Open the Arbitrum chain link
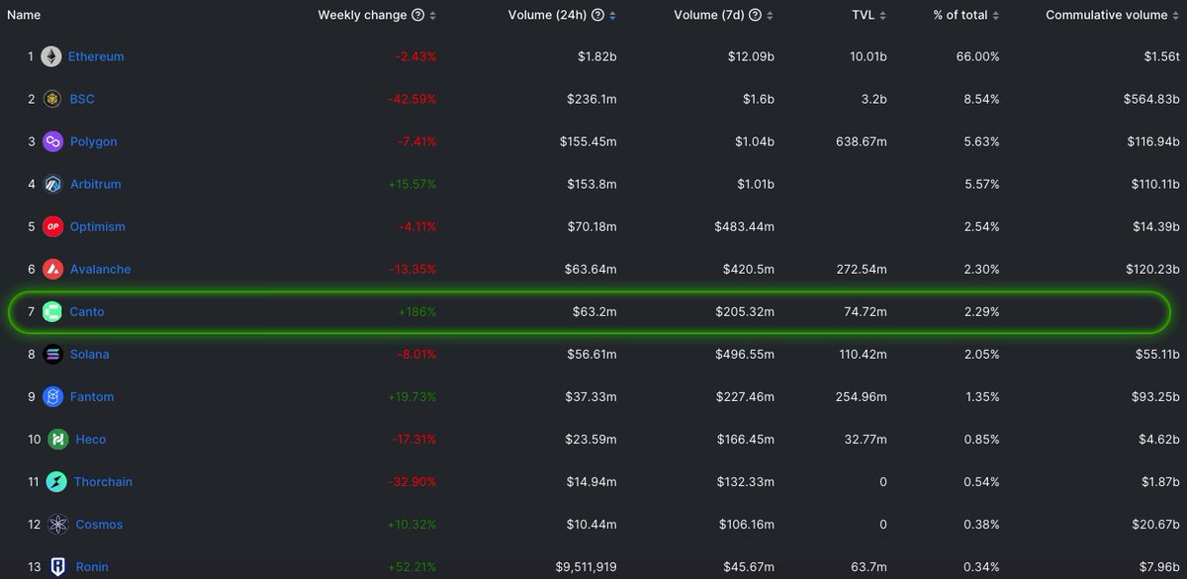The width and height of the screenshot is (1187, 579). click(95, 184)
